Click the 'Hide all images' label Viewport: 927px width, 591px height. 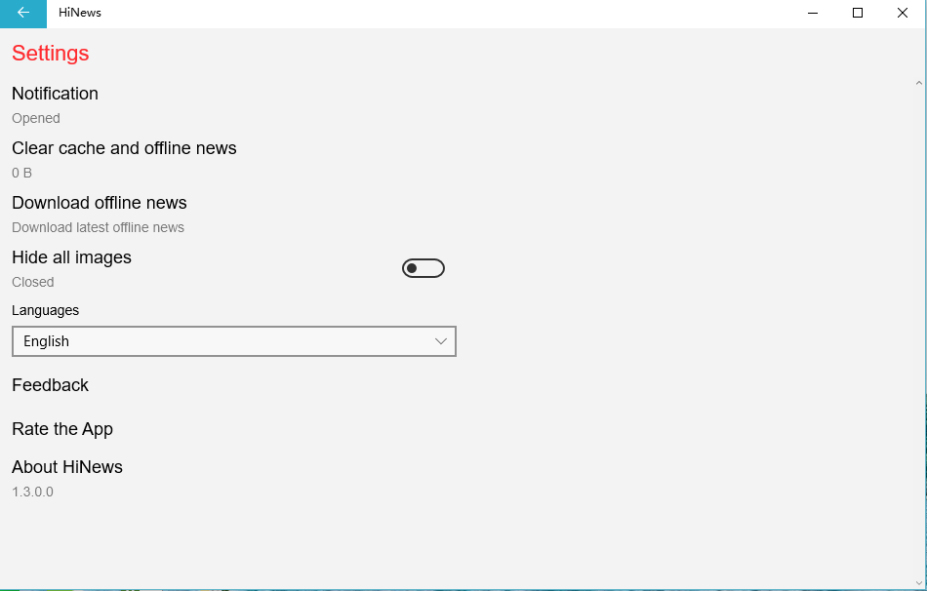point(71,257)
